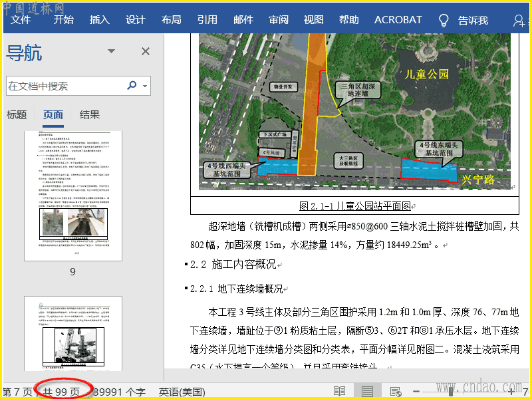This screenshot has width=532, height=399.
Task: Open navigation pane options dropdown arrow
Action: click(x=112, y=52)
